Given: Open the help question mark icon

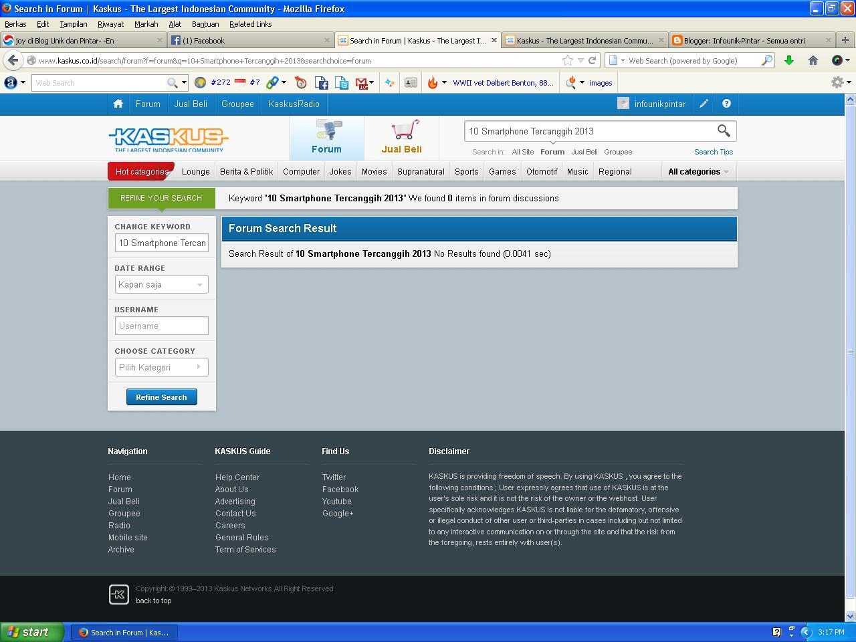Looking at the screenshot, I should click(726, 104).
